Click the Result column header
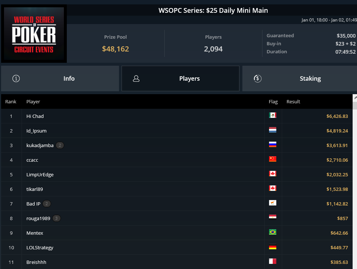357x269 pixels. tap(293, 101)
